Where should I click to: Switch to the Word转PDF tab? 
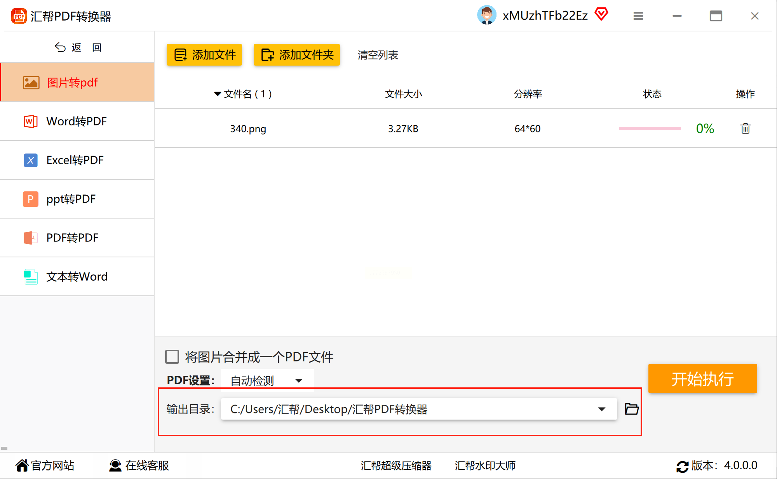[77, 121]
